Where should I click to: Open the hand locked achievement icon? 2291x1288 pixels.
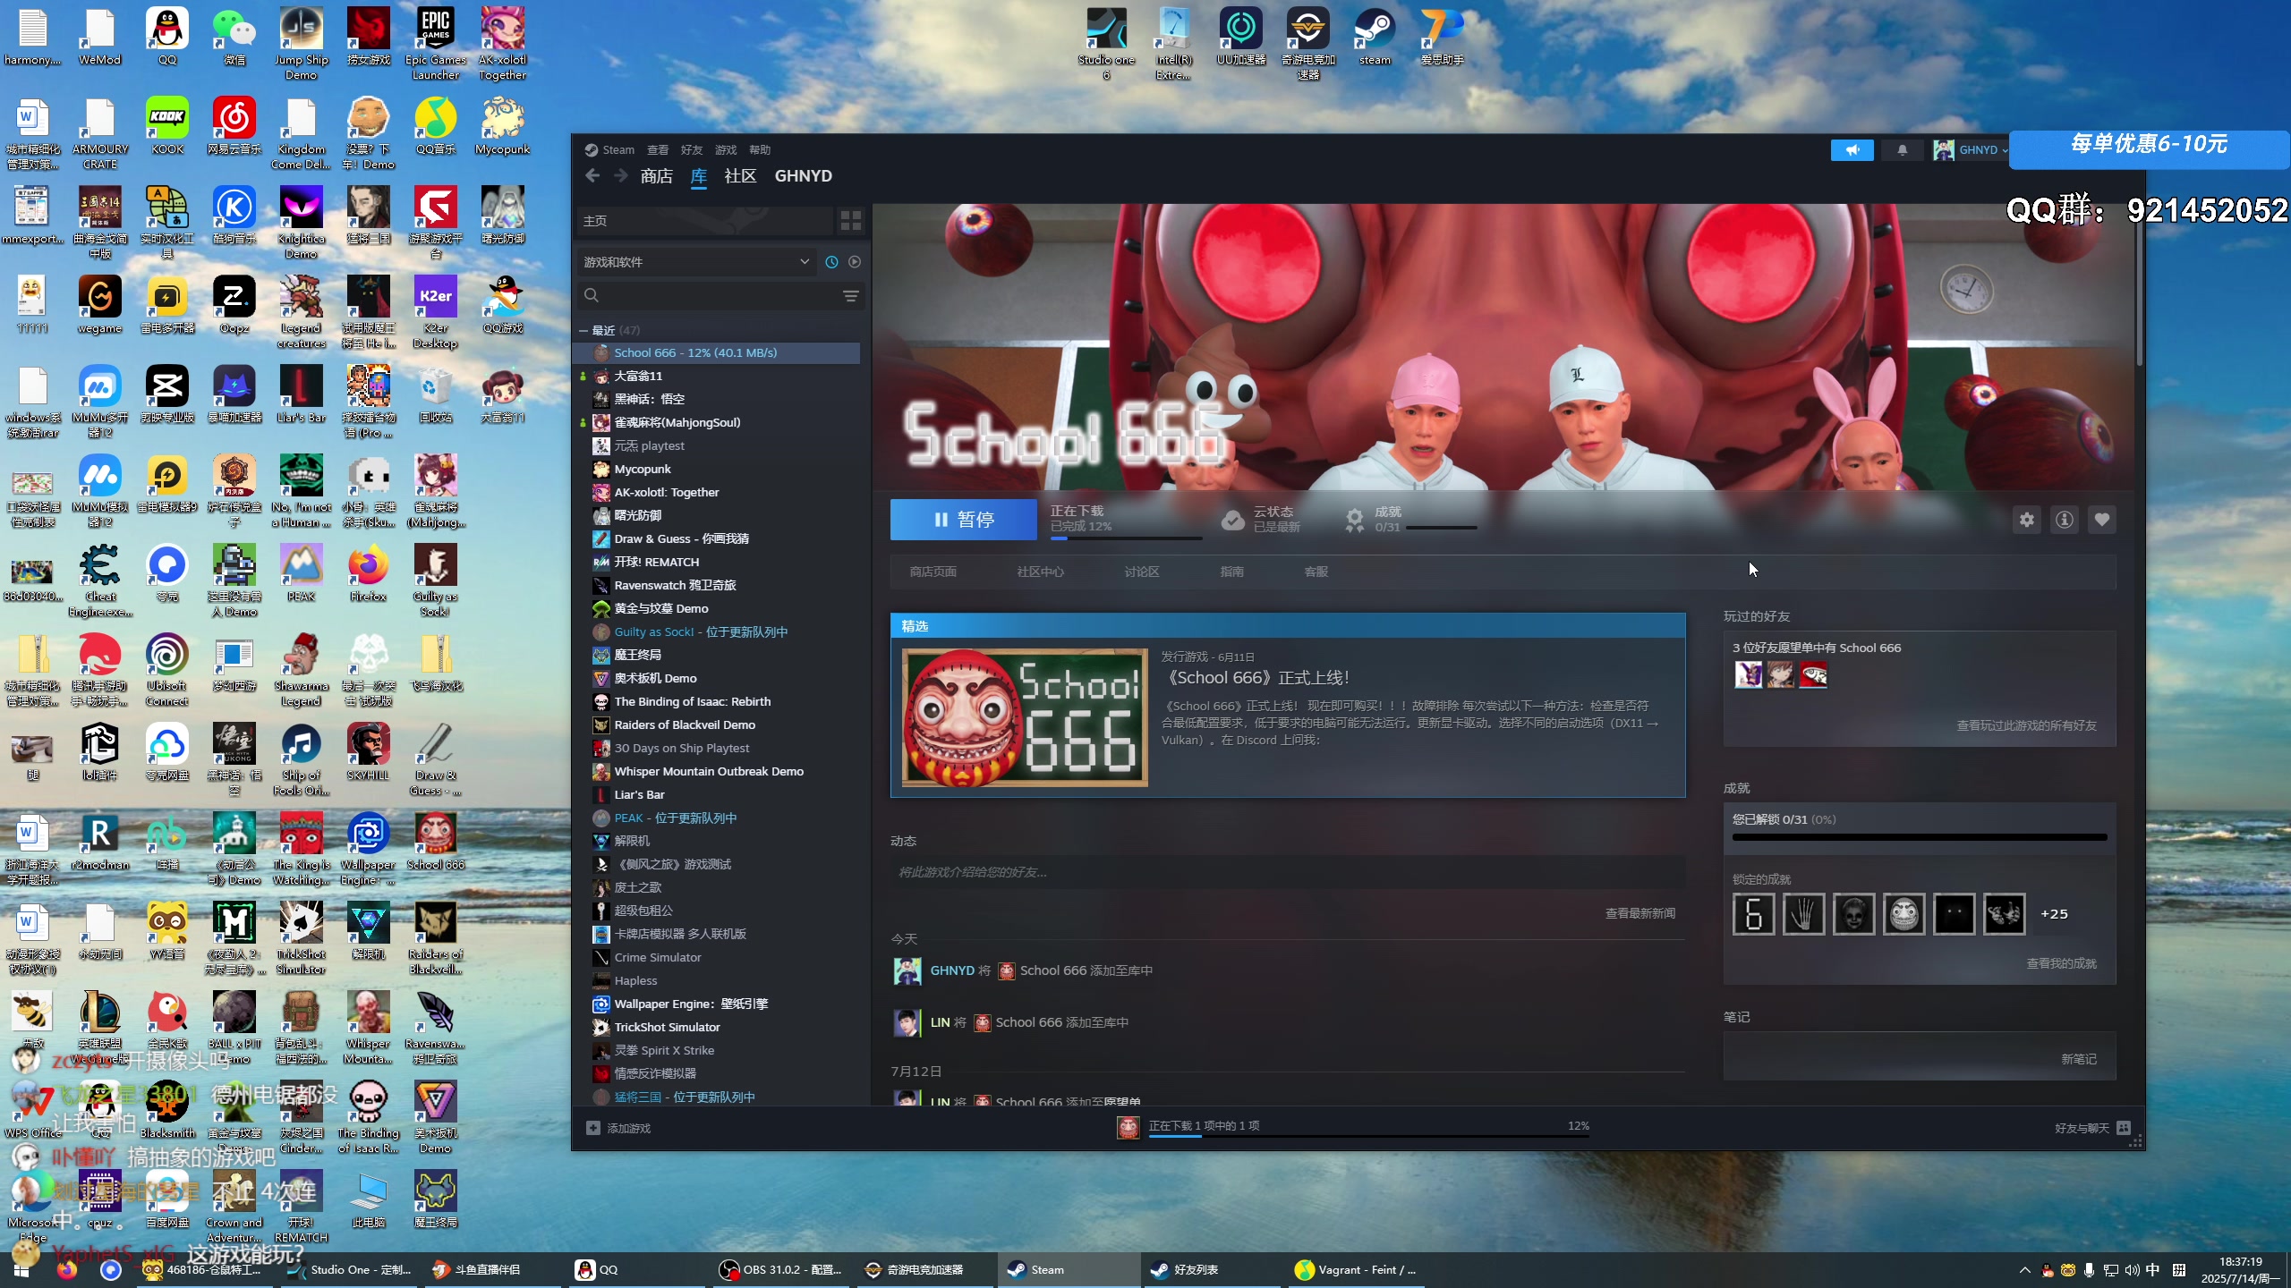(x=1803, y=915)
